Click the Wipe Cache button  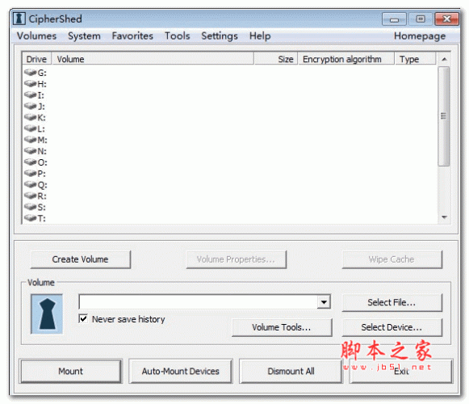click(x=392, y=259)
